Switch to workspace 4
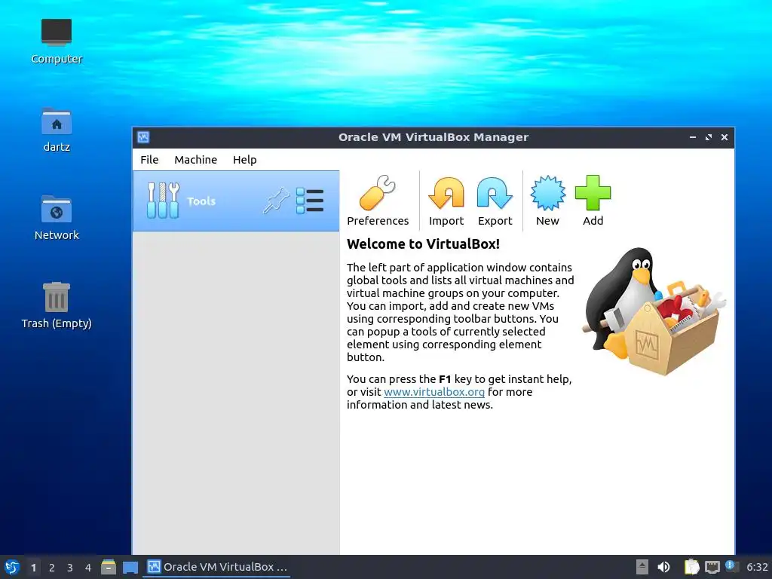 click(88, 567)
